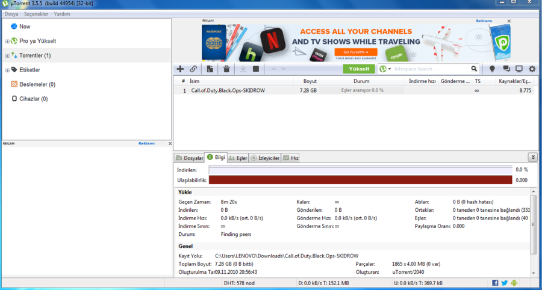Expand the Torrentler tree node
542x290 pixels.
(x=7, y=56)
